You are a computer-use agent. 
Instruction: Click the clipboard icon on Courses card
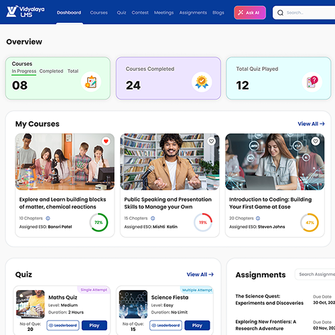(91, 82)
